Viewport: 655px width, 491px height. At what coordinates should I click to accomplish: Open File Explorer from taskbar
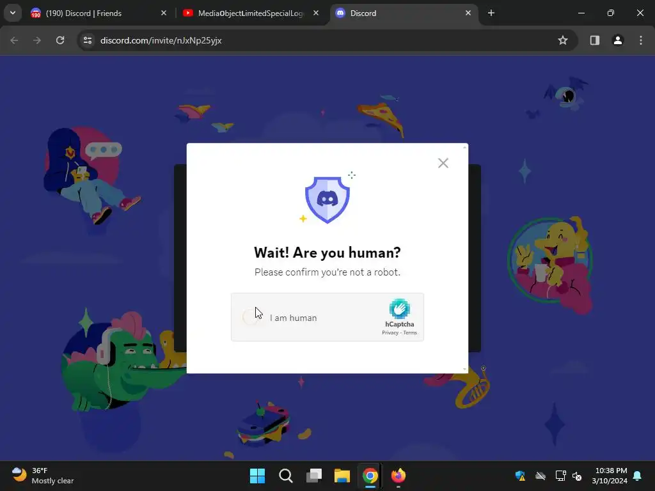tap(342, 476)
